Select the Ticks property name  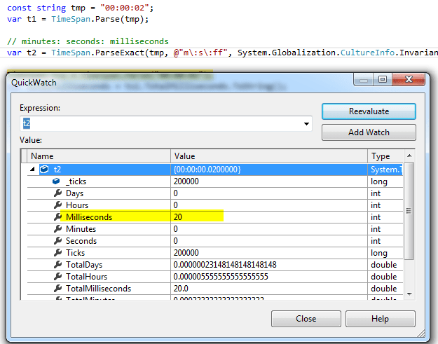pos(76,253)
